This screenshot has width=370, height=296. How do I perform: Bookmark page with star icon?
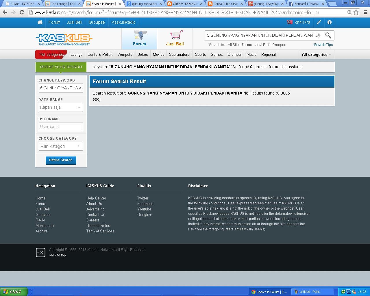coord(356,12)
